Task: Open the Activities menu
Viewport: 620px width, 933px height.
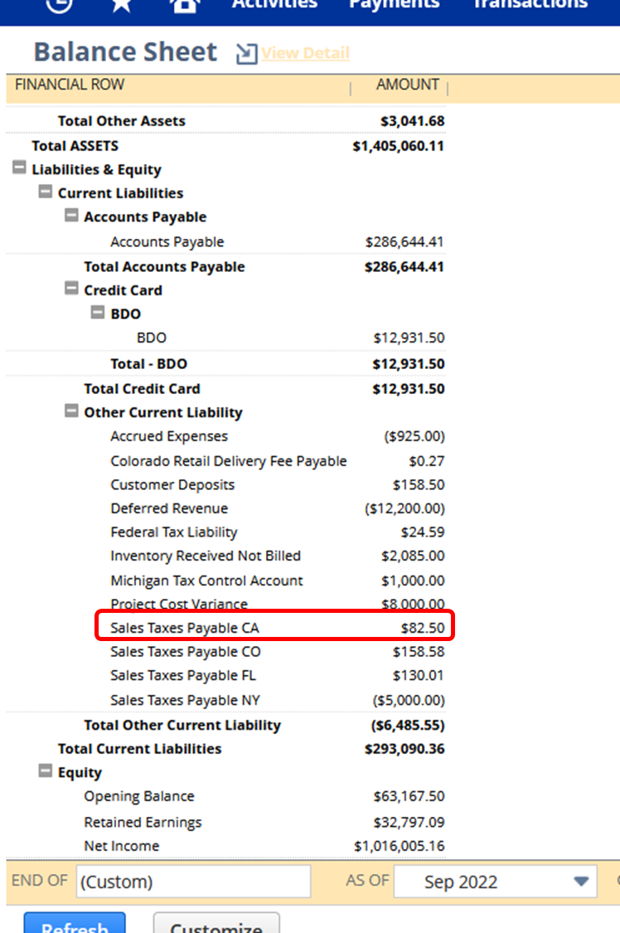Action: tap(274, 5)
